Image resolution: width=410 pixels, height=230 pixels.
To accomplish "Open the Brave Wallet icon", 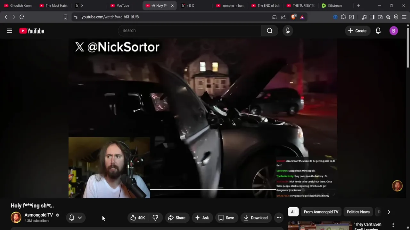I will click(x=380, y=17).
